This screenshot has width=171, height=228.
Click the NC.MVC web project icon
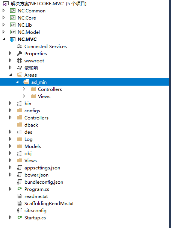tap(13, 39)
